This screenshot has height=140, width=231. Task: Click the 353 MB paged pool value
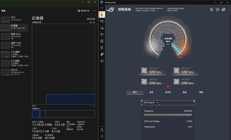[37, 138]
